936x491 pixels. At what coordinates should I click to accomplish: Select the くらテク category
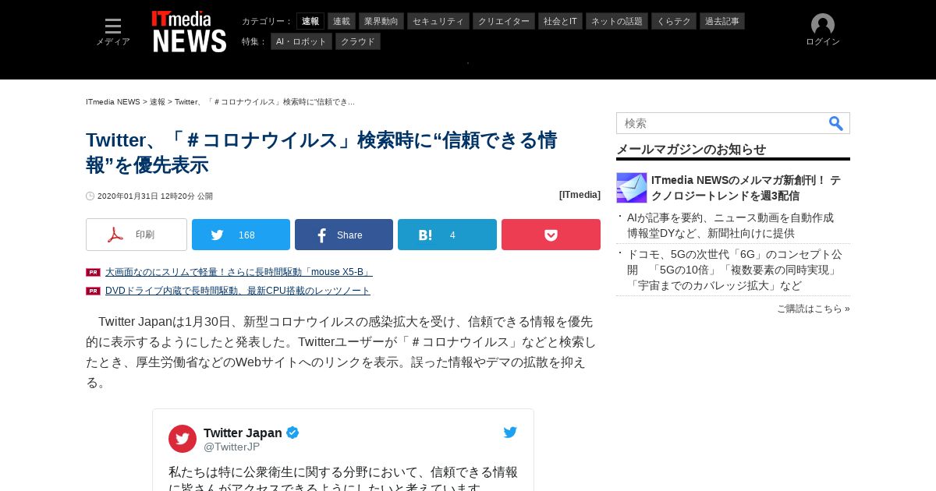point(674,21)
